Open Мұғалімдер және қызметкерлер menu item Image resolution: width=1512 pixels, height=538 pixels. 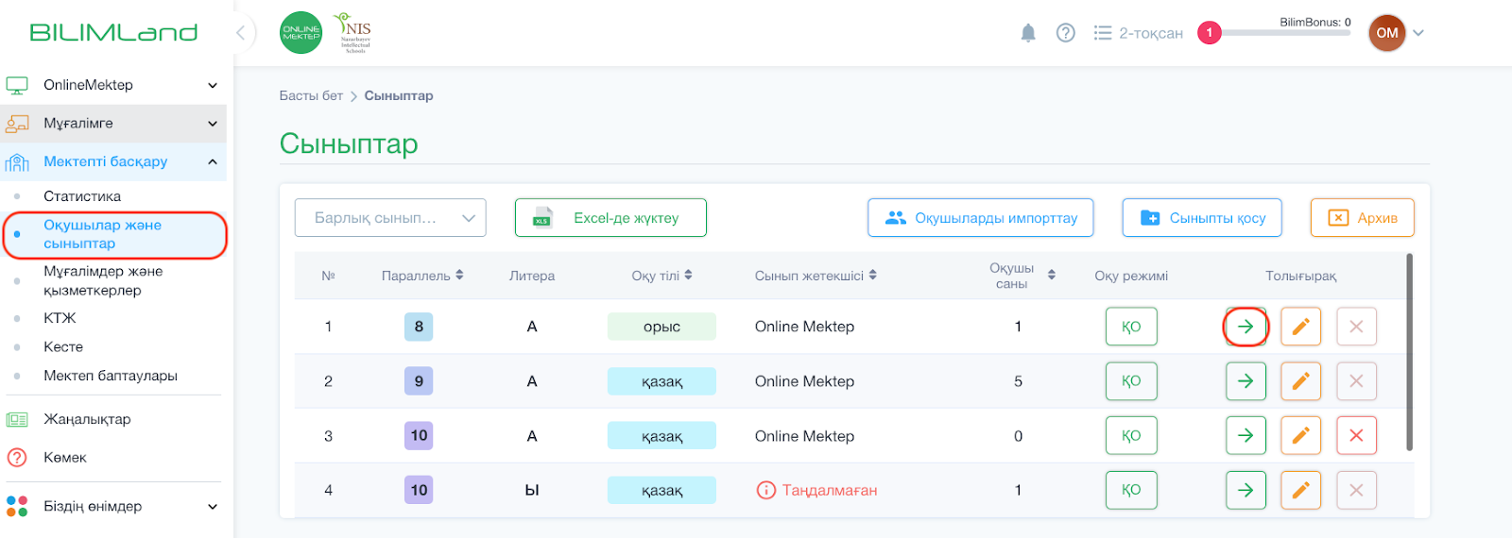click(103, 280)
